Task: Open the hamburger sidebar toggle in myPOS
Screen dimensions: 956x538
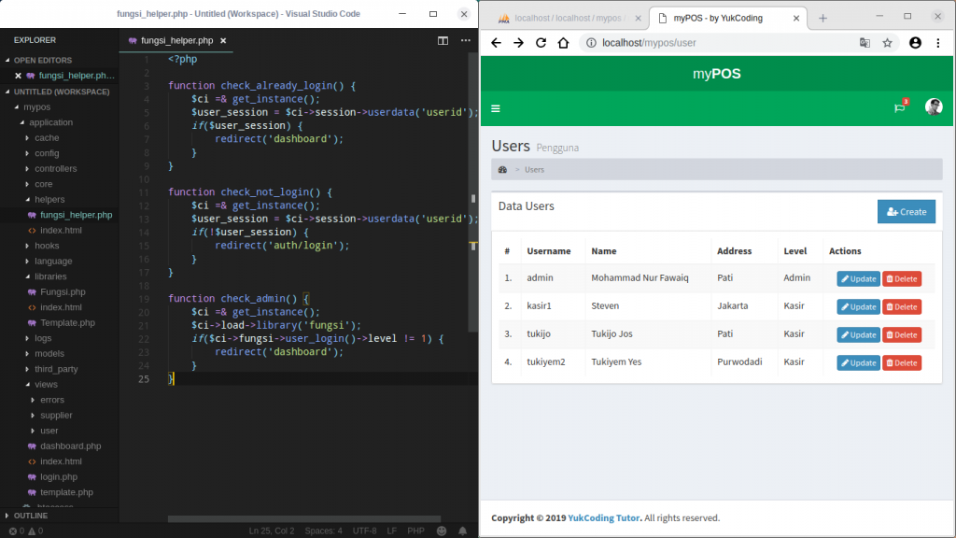Action: (496, 108)
